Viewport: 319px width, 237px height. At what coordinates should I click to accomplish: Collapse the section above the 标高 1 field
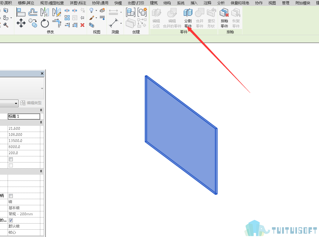pos(41,110)
